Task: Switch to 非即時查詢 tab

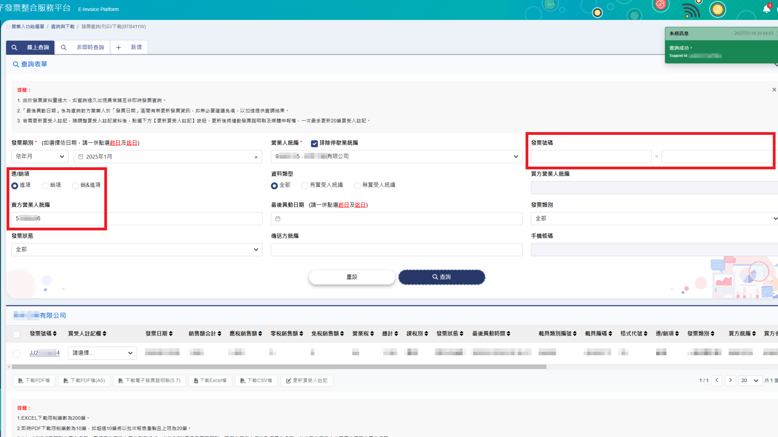Action: 83,48
